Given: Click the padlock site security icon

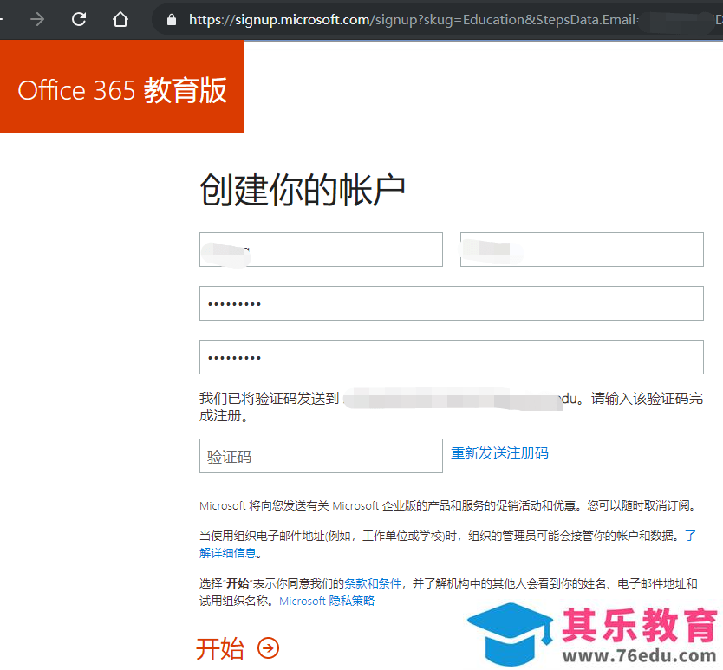Looking at the screenshot, I should 172,19.
